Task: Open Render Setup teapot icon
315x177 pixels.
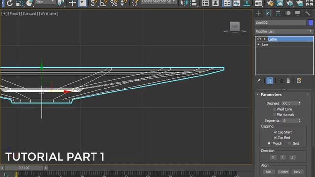Action: pos(270,3)
